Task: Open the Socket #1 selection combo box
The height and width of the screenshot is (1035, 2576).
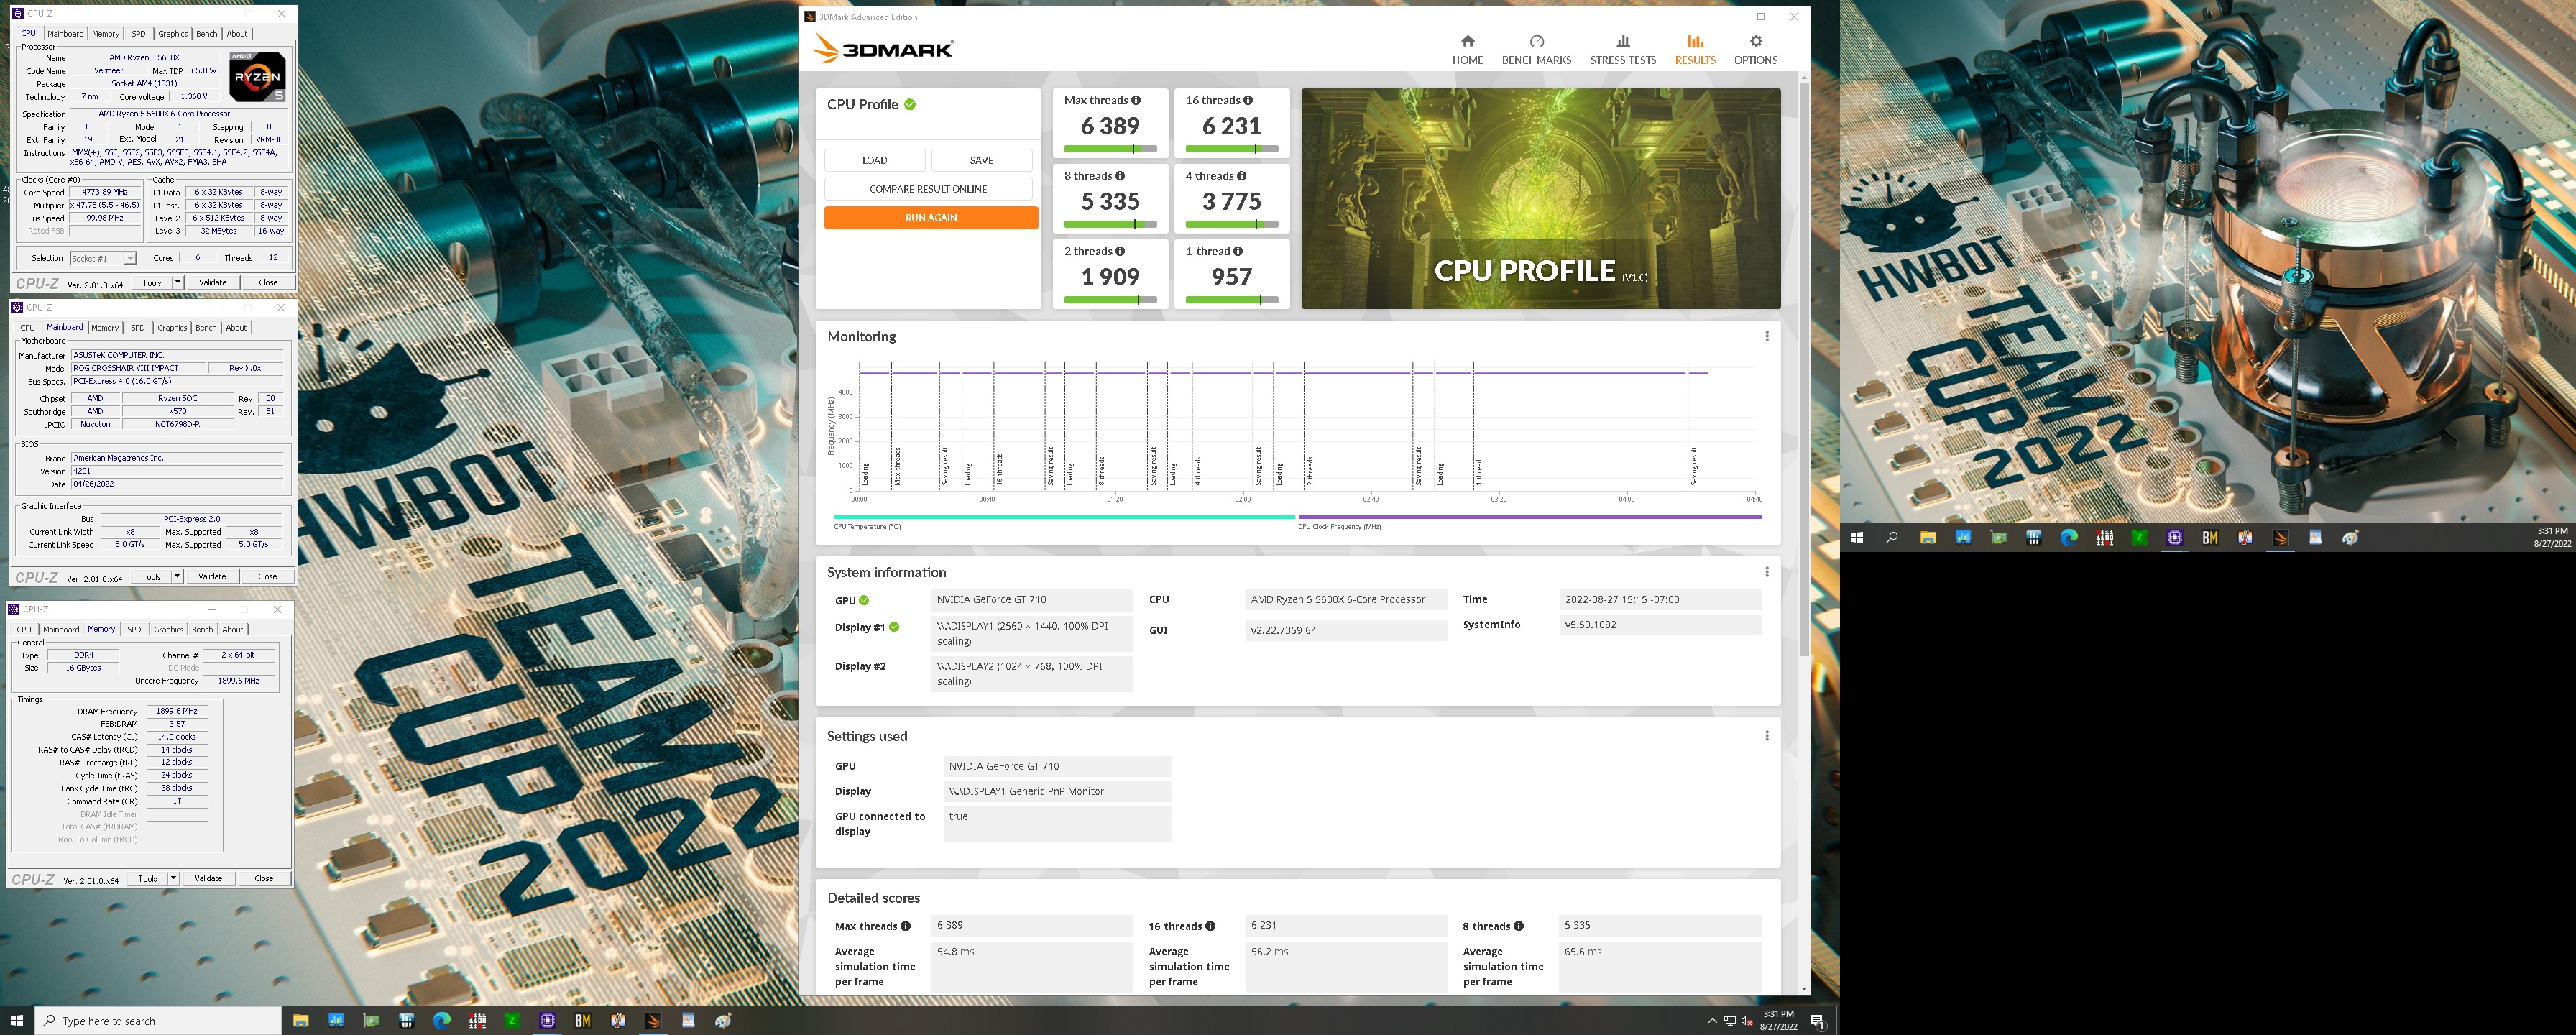Action: 102,258
